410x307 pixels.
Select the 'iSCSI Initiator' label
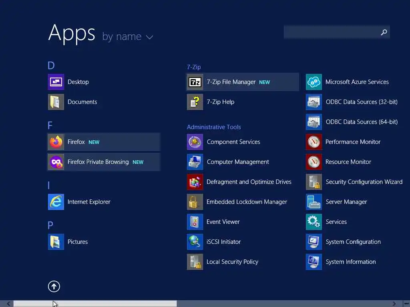[223, 242]
